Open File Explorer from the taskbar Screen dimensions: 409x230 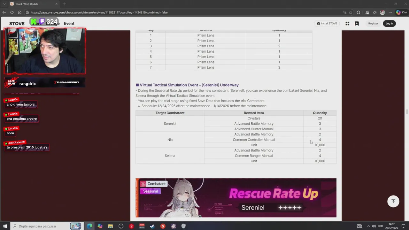click(111, 226)
